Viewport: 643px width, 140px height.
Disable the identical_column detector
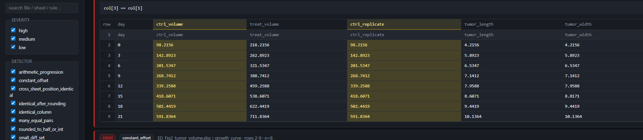coord(13,112)
